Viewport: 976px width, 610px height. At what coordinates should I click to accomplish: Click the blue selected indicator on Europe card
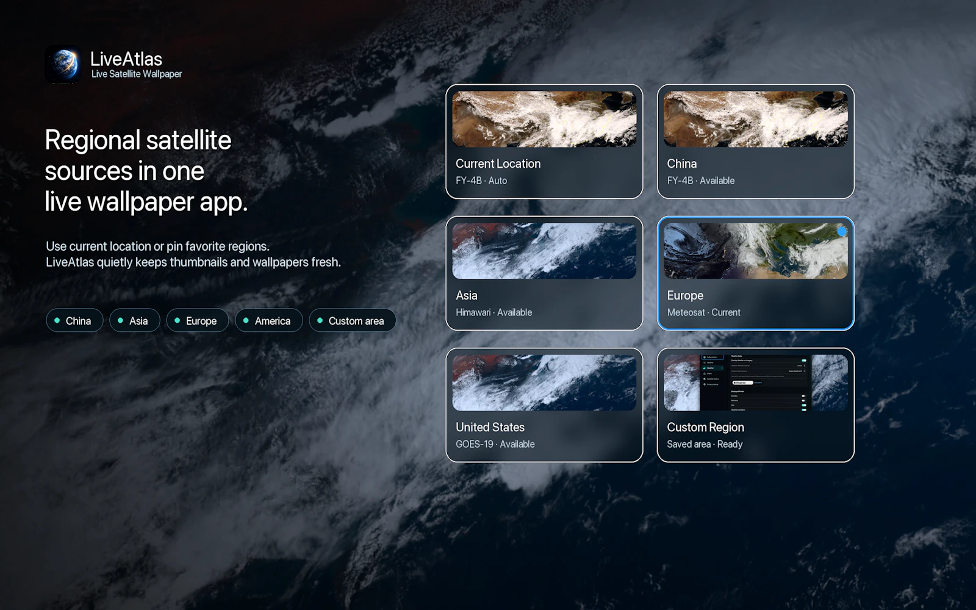[842, 231]
